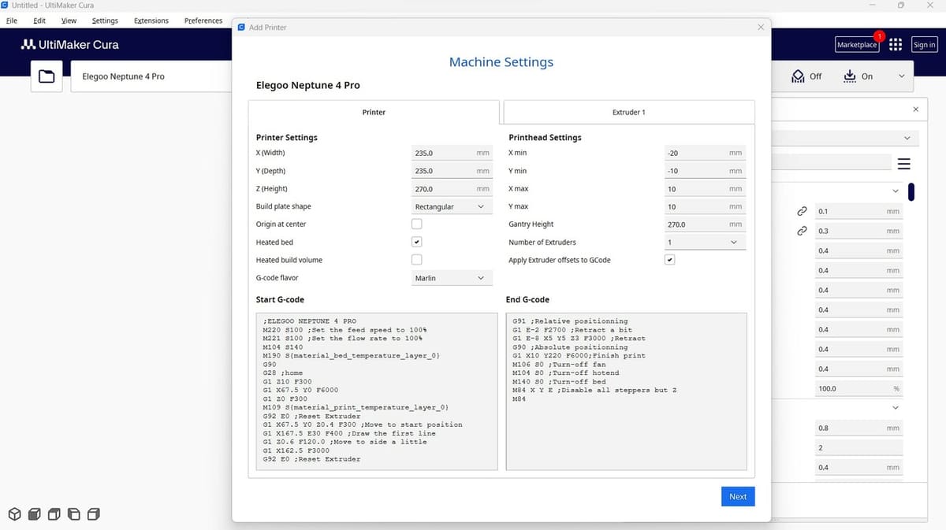Click the Y (Depth) input field
Image resolution: width=946 pixels, height=530 pixels.
pos(452,171)
